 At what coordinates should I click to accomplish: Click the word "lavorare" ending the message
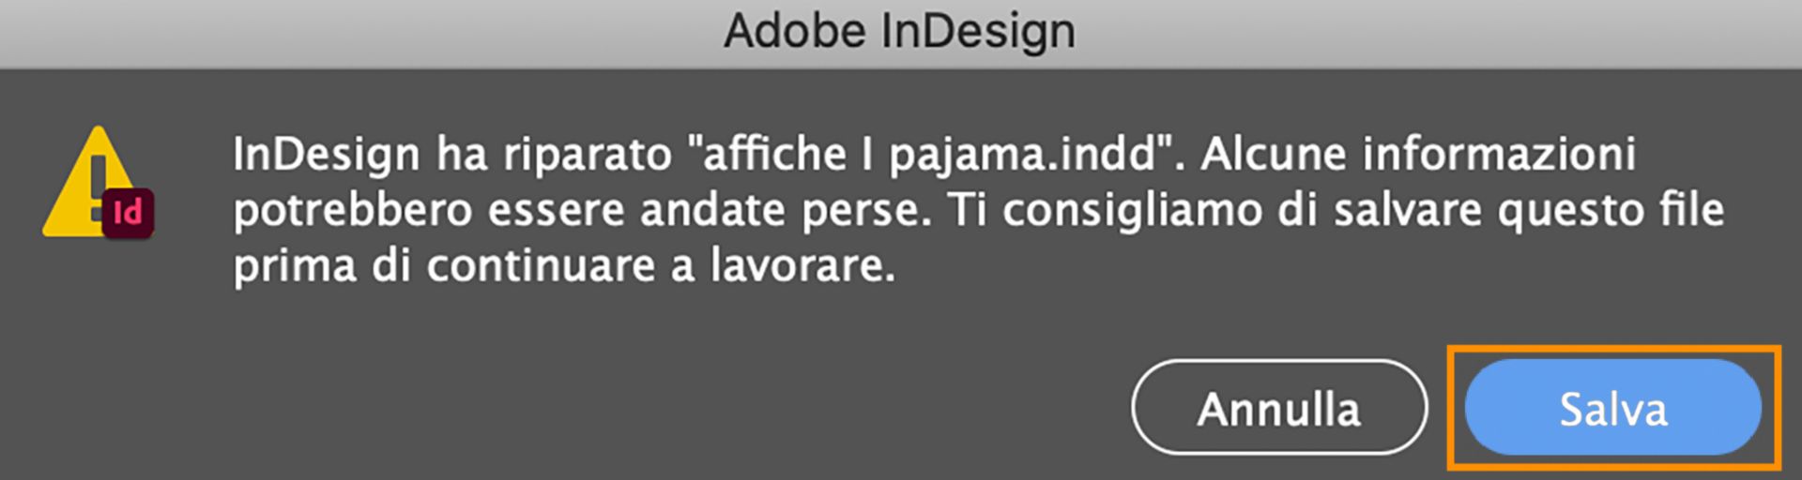[x=802, y=266]
